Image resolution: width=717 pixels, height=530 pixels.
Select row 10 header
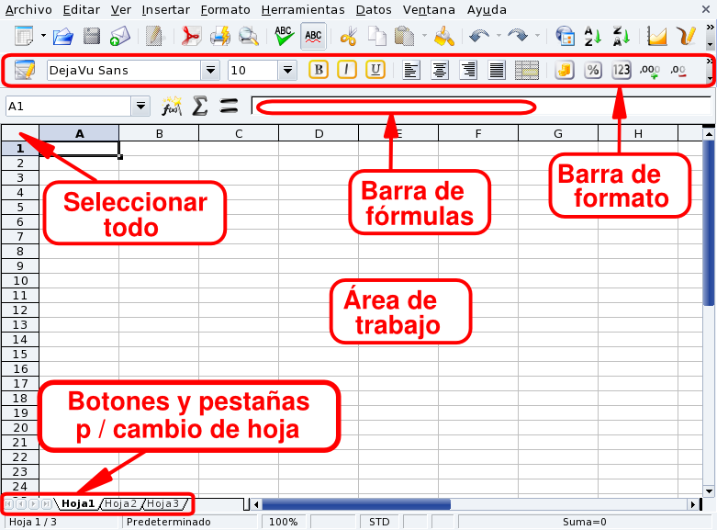[20, 280]
